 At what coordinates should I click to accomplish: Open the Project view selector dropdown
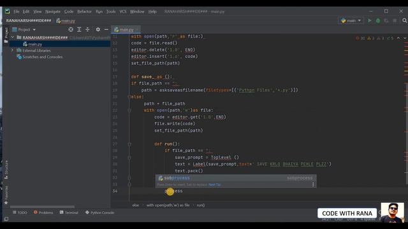[x=24, y=30]
